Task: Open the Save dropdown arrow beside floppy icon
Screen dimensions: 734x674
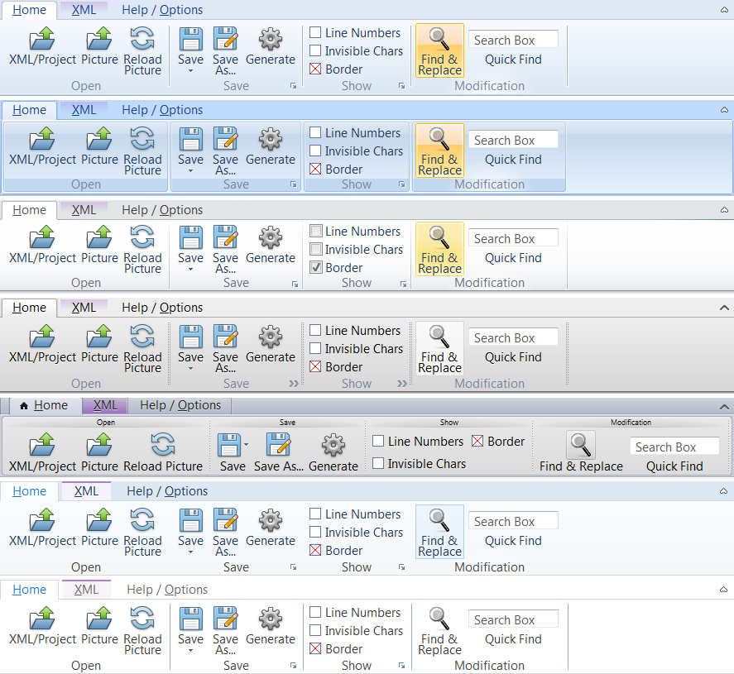Action: [x=246, y=445]
